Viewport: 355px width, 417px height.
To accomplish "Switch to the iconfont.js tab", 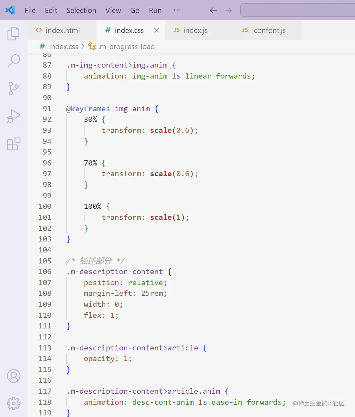I will point(267,30).
